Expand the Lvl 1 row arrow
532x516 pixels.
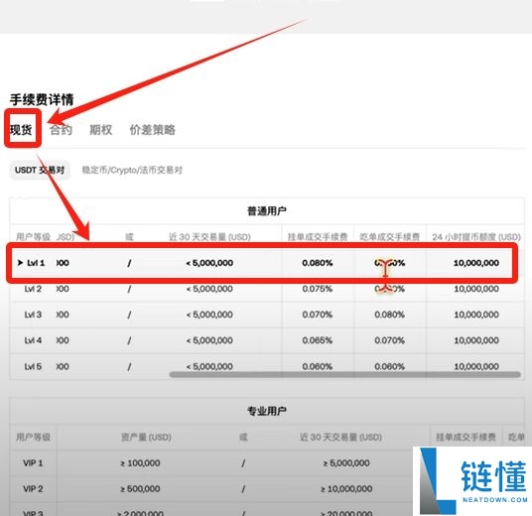click(21, 263)
